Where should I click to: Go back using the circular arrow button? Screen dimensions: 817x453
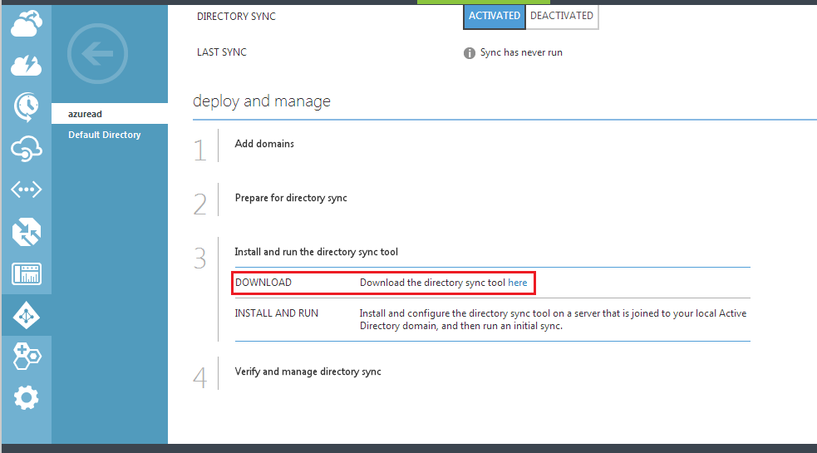click(x=97, y=54)
